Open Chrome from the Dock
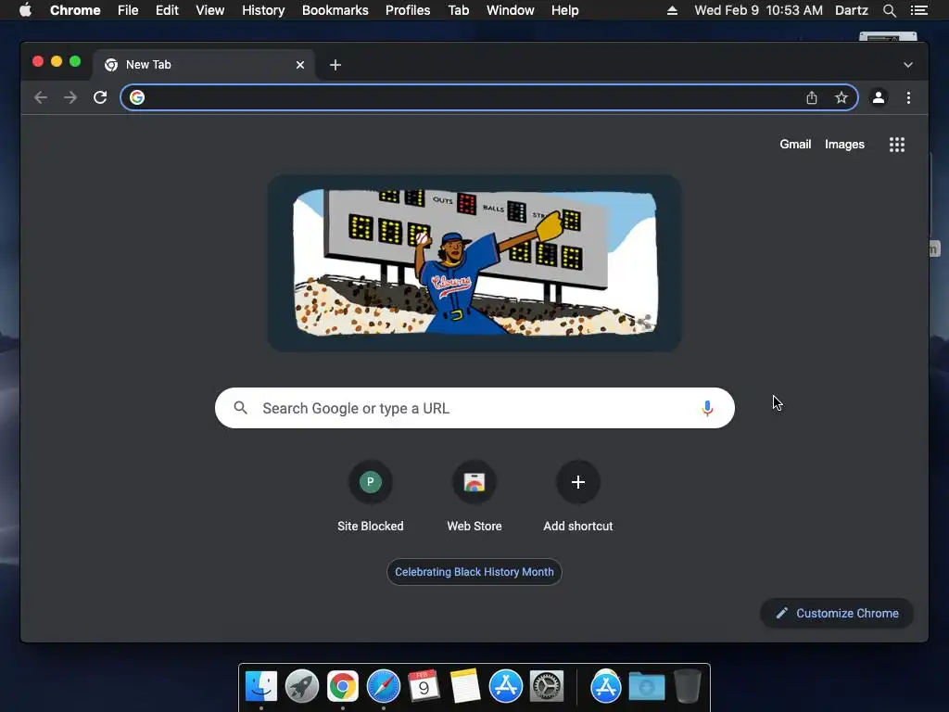Viewport: 949px width, 712px height. [x=343, y=687]
